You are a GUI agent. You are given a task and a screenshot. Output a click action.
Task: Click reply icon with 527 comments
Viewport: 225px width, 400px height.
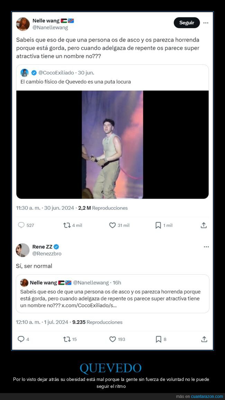(21, 225)
